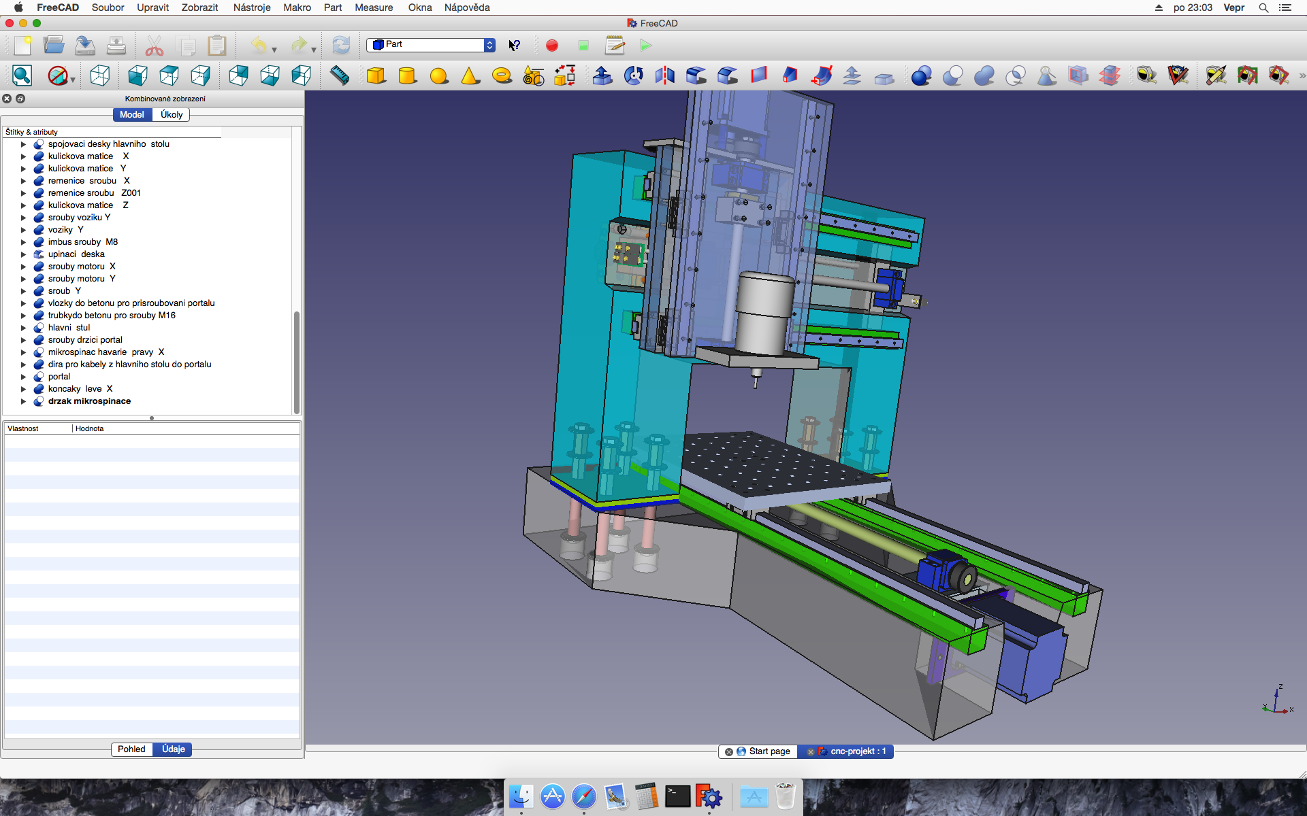Screen dimensions: 1307x816
Task: Click Fit All view icon
Action: coord(22,75)
